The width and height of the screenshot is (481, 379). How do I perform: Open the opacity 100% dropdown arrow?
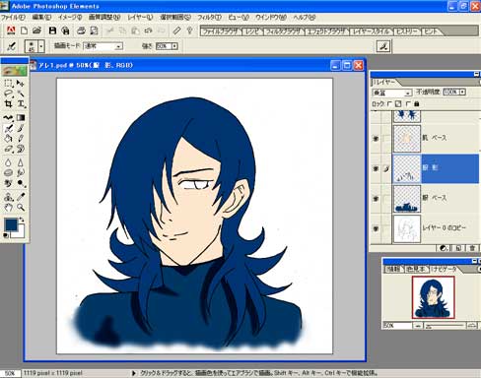pyautogui.click(x=462, y=93)
